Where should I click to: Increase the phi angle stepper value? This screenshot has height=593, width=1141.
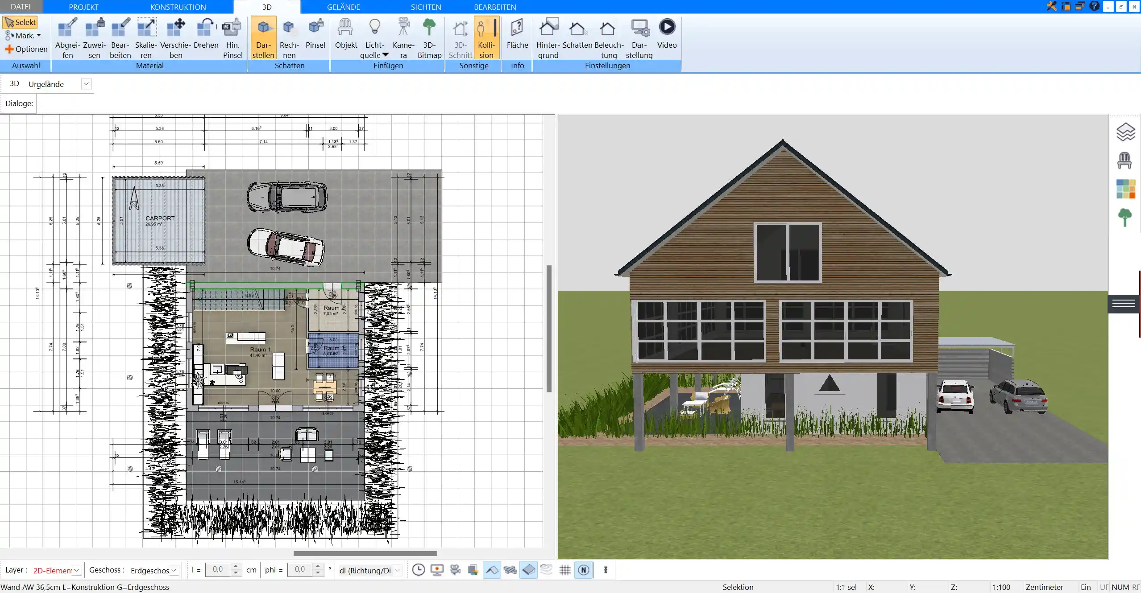point(318,567)
